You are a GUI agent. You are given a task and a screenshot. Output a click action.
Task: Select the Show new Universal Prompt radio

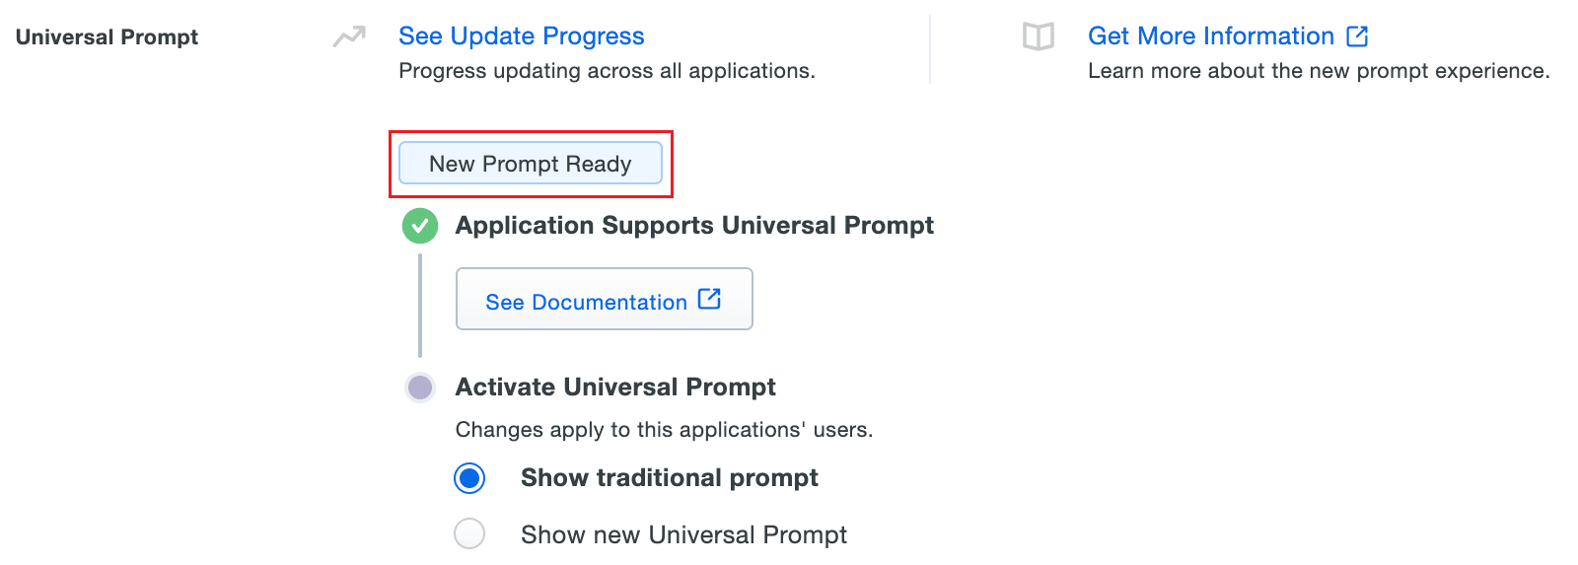[x=469, y=533]
